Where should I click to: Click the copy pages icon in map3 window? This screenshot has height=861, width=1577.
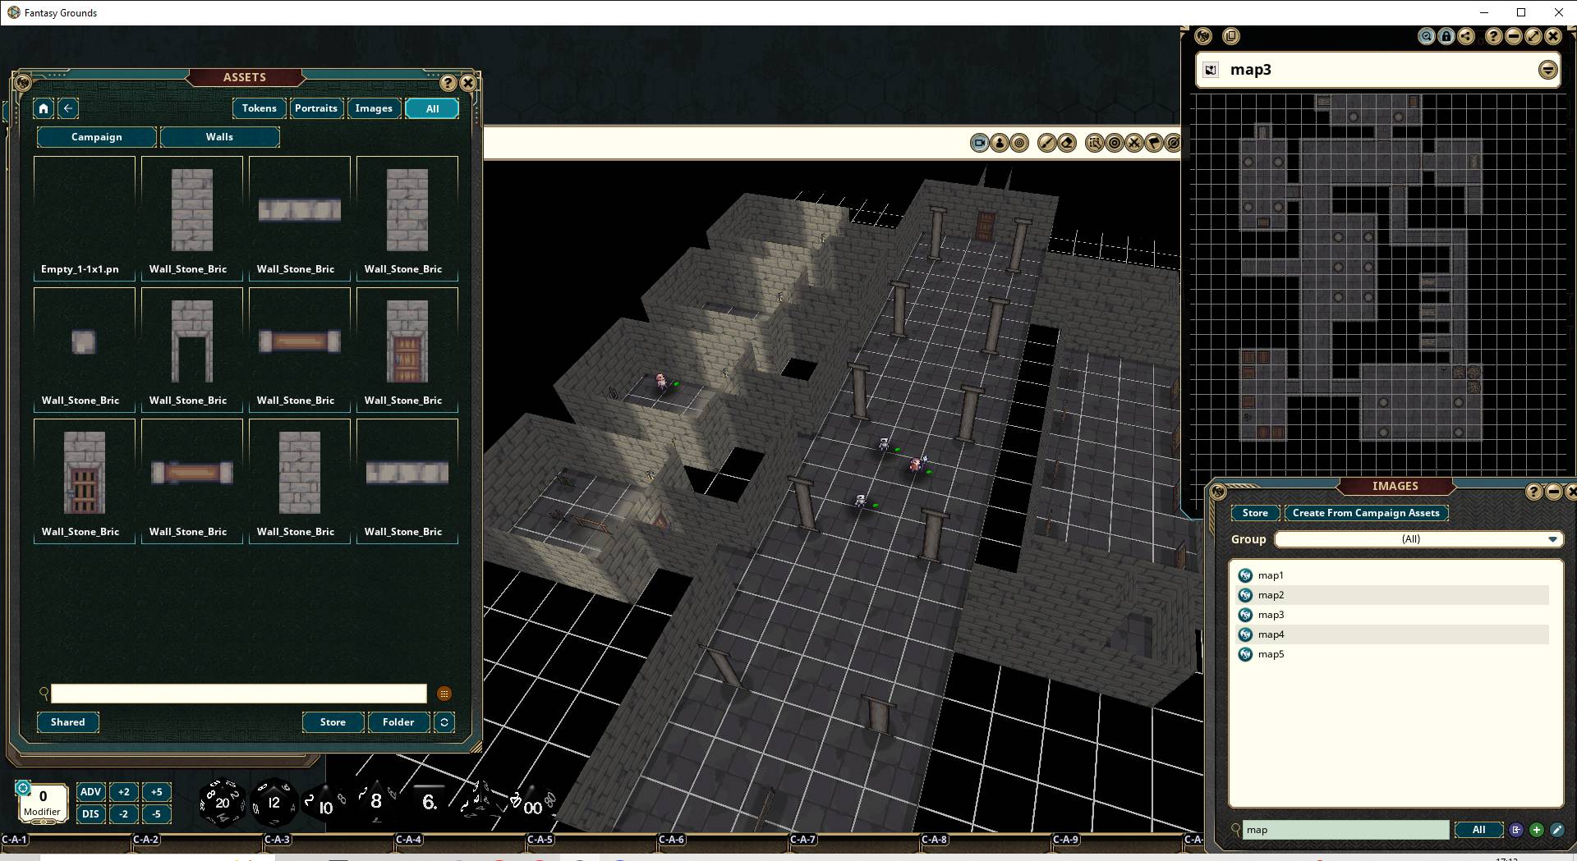pyautogui.click(x=1230, y=36)
